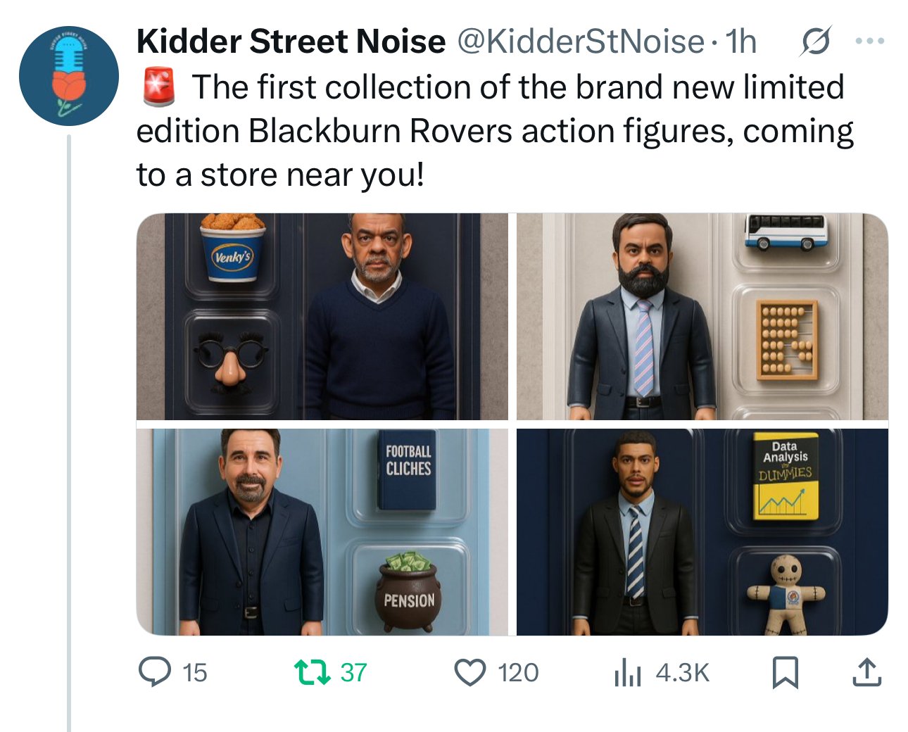Viewport: 908px width, 732px height.
Task: Open image with bus and abacus figure
Action: coord(702,317)
